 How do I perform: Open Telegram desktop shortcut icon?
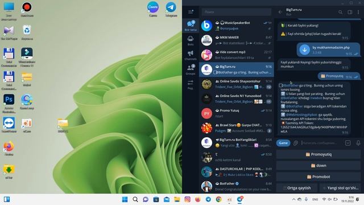(x=171, y=9)
